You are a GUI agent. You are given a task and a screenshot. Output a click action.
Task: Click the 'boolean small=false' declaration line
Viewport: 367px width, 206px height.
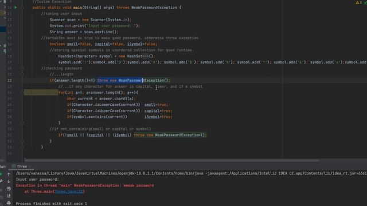click(x=103, y=44)
